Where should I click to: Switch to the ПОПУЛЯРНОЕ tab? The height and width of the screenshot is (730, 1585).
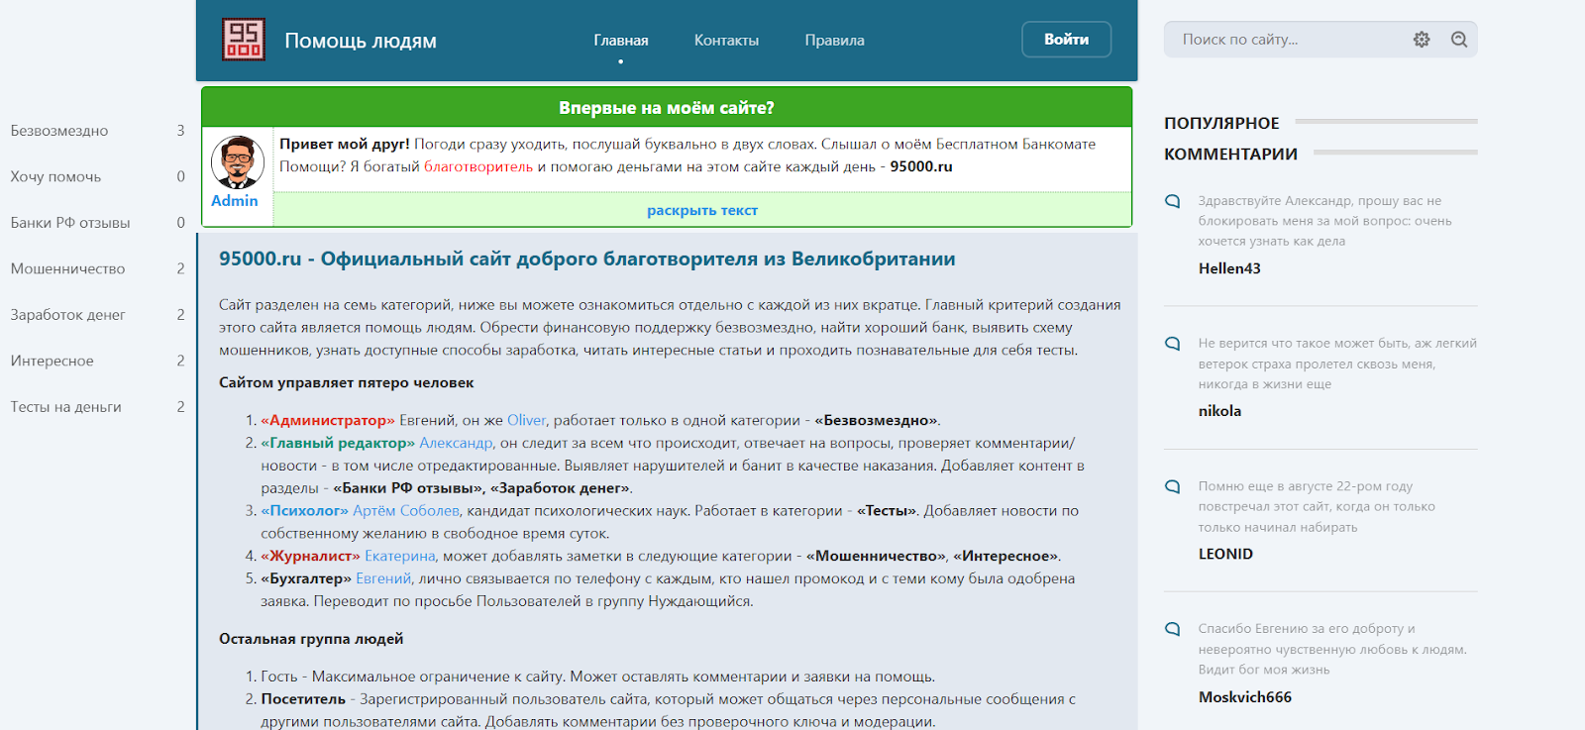tap(1221, 123)
